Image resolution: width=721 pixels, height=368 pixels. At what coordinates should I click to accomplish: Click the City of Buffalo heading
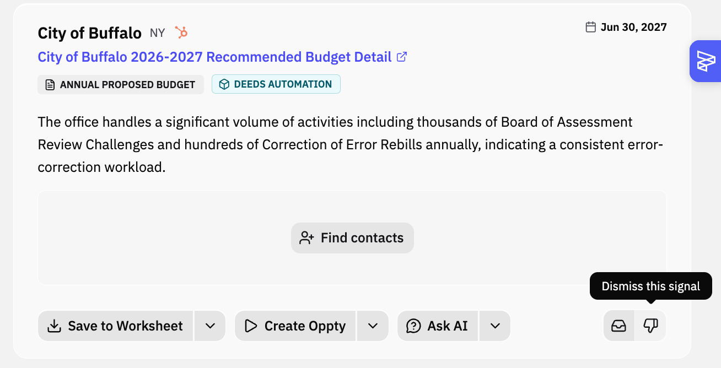pyautogui.click(x=90, y=33)
